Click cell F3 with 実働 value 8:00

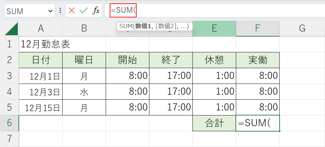(x=258, y=76)
